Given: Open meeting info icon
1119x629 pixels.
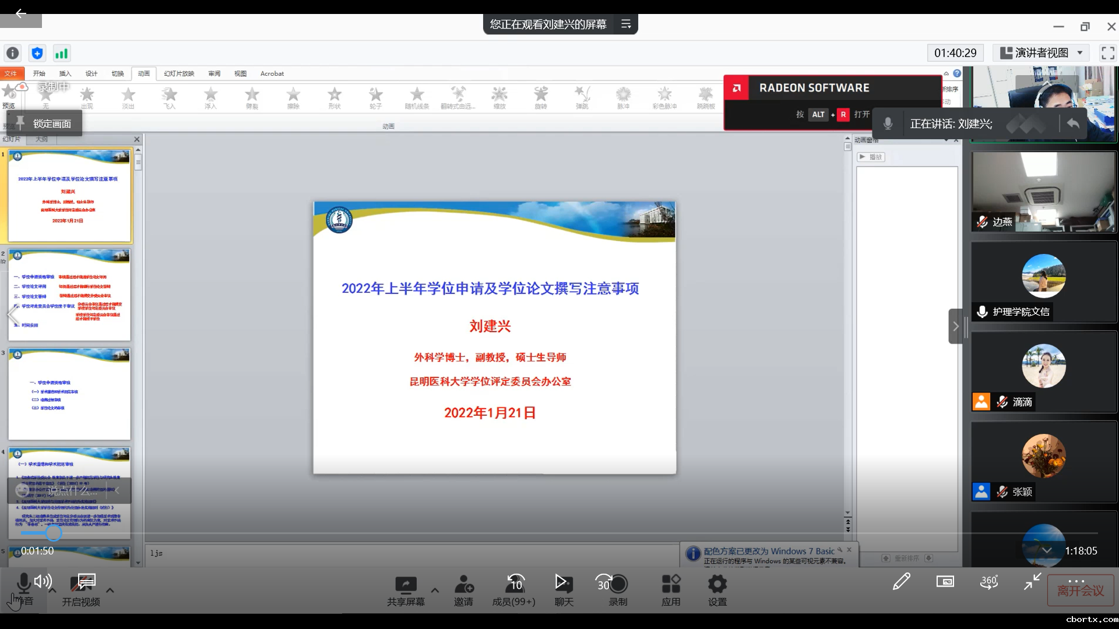Looking at the screenshot, I should (12, 54).
